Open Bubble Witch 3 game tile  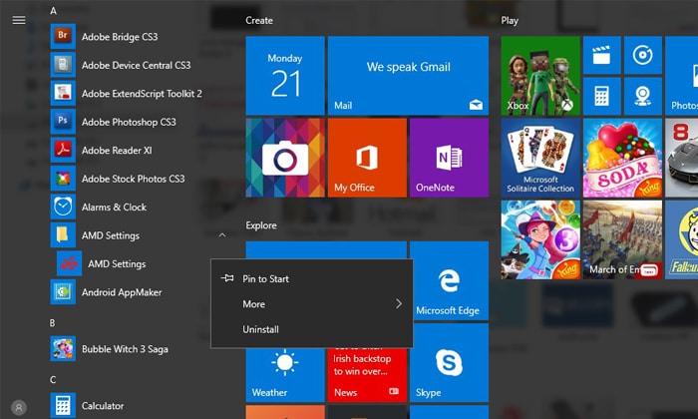[540, 239]
